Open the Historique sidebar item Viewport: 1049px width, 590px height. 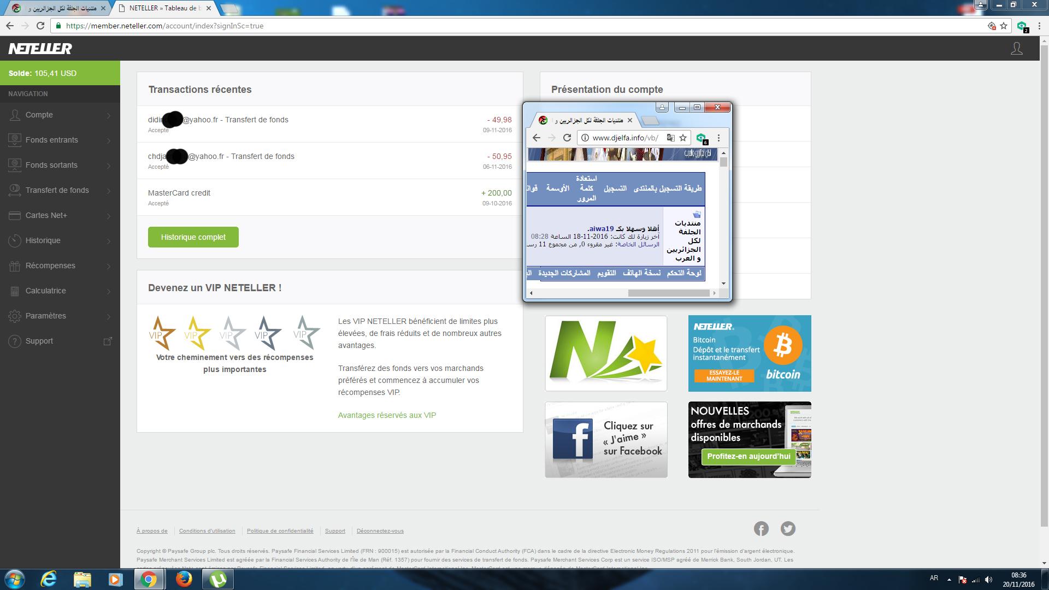[60, 240]
